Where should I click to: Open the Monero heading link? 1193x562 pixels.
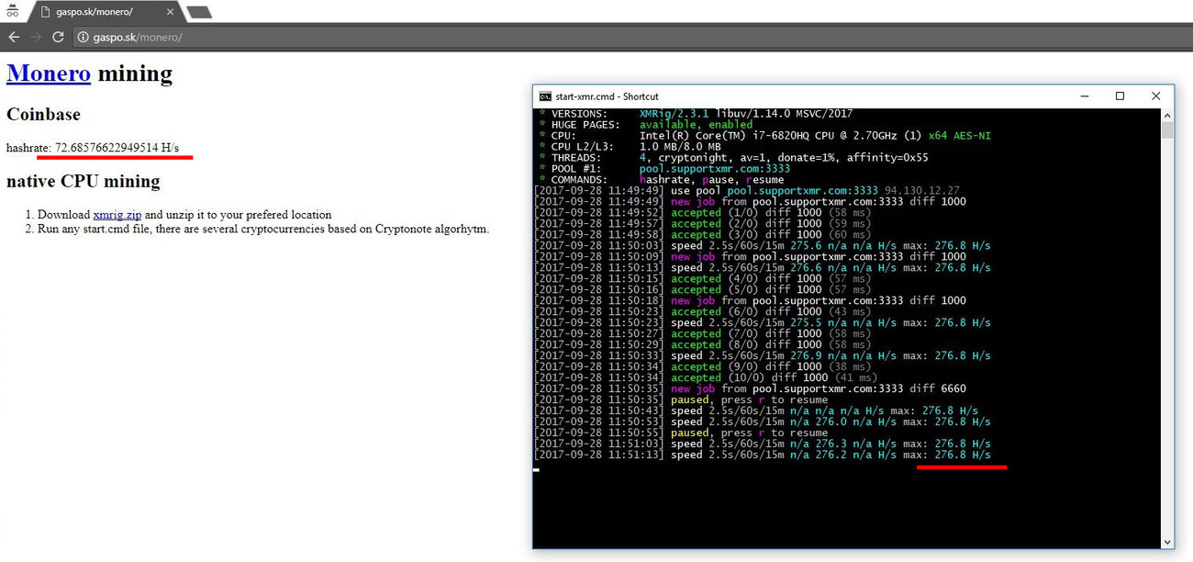pyautogui.click(x=49, y=73)
